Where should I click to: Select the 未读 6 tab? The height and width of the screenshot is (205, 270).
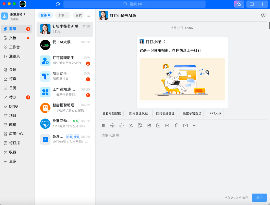(63, 15)
